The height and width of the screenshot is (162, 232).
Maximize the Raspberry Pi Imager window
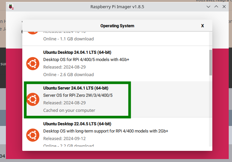[216, 7]
